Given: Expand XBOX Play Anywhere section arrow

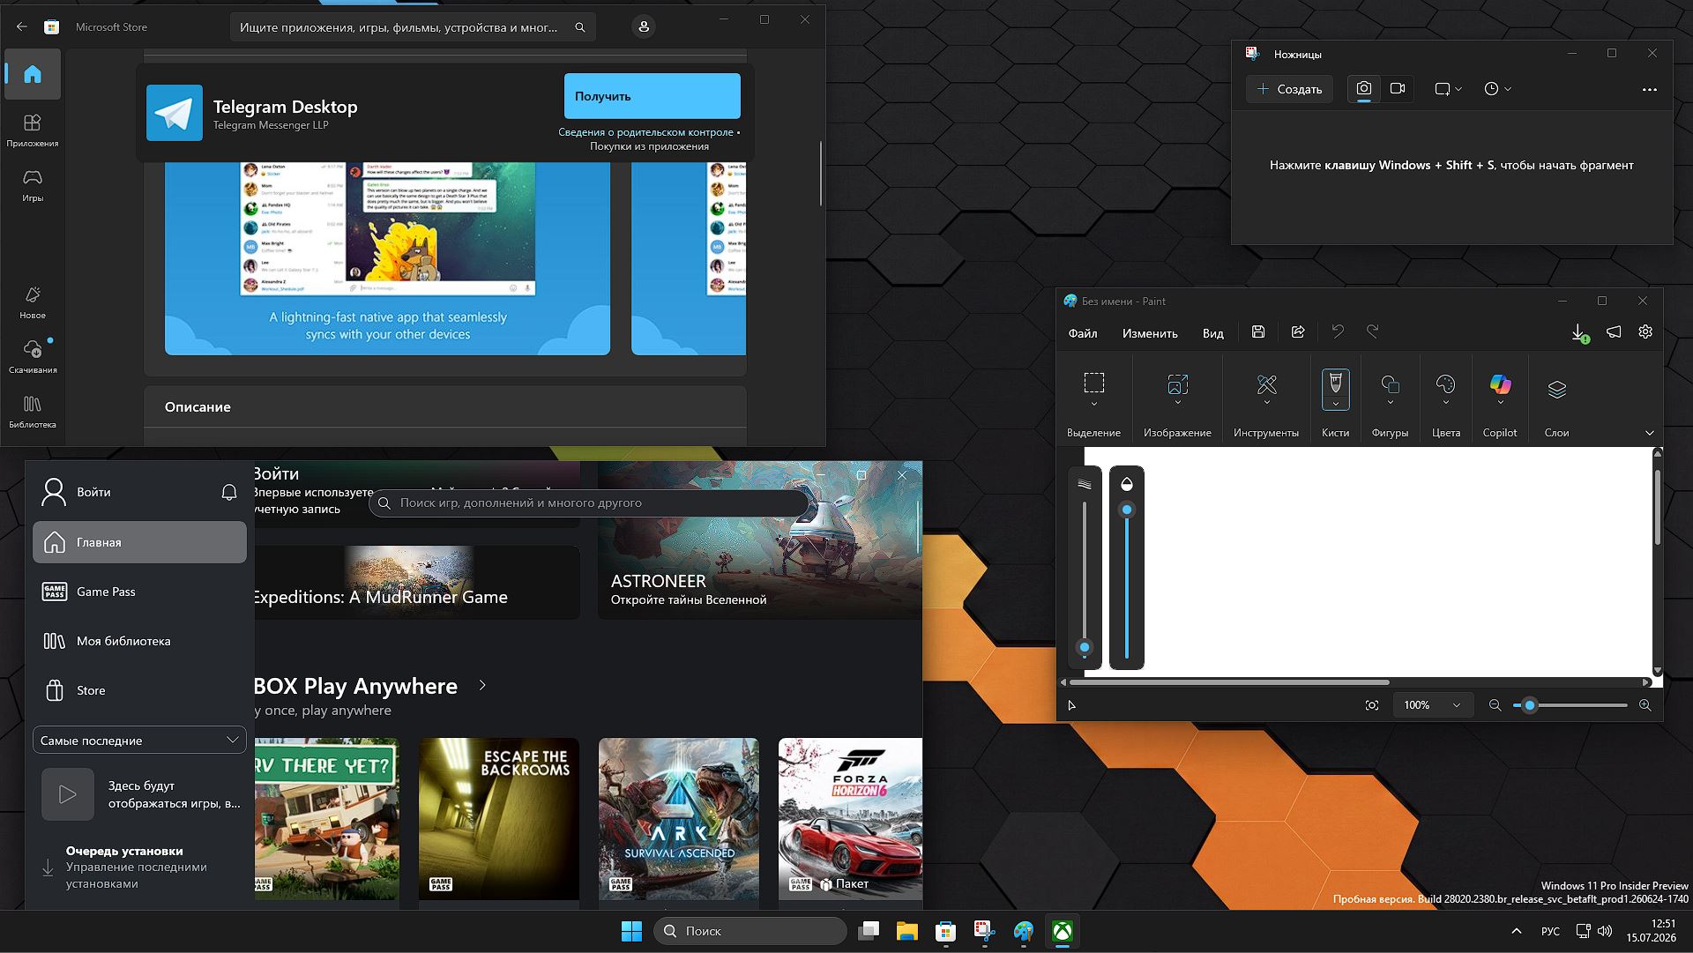Looking at the screenshot, I should click(482, 685).
